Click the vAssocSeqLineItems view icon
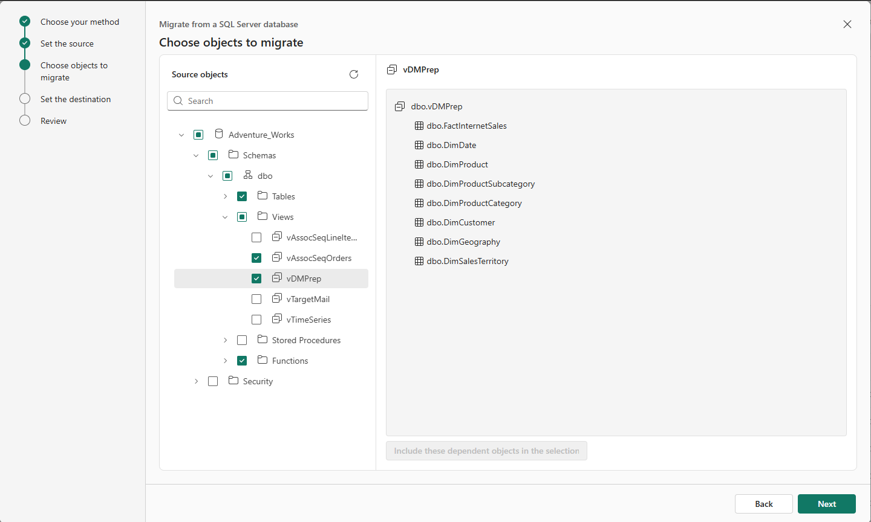The height and width of the screenshot is (522, 871). point(277,237)
